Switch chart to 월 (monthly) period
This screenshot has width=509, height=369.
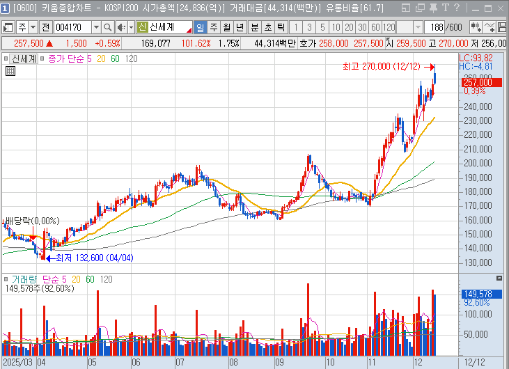[226, 27]
